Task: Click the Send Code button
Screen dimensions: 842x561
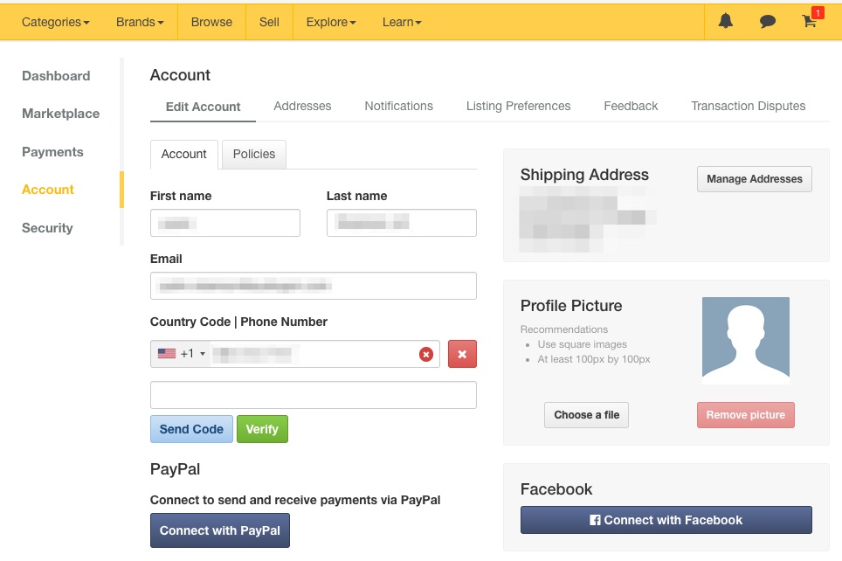Action: pyautogui.click(x=191, y=429)
